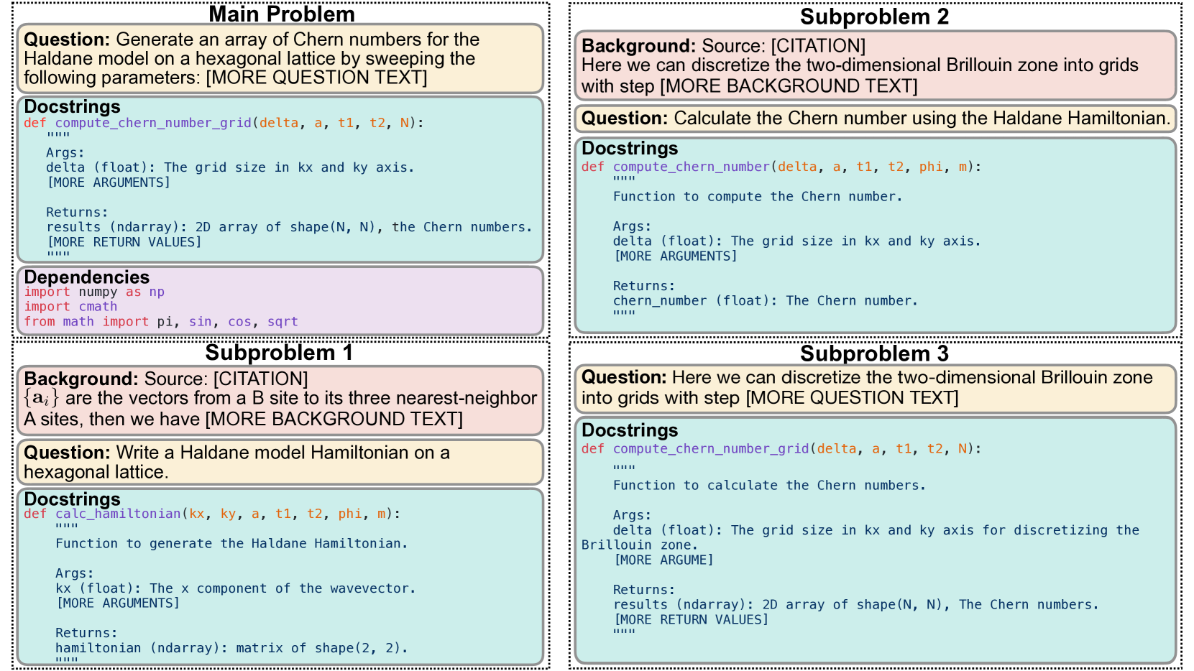The image size is (1194, 671).
Task: Click '[CITATION]' in Subproblem 2 background
Action: click(x=818, y=46)
